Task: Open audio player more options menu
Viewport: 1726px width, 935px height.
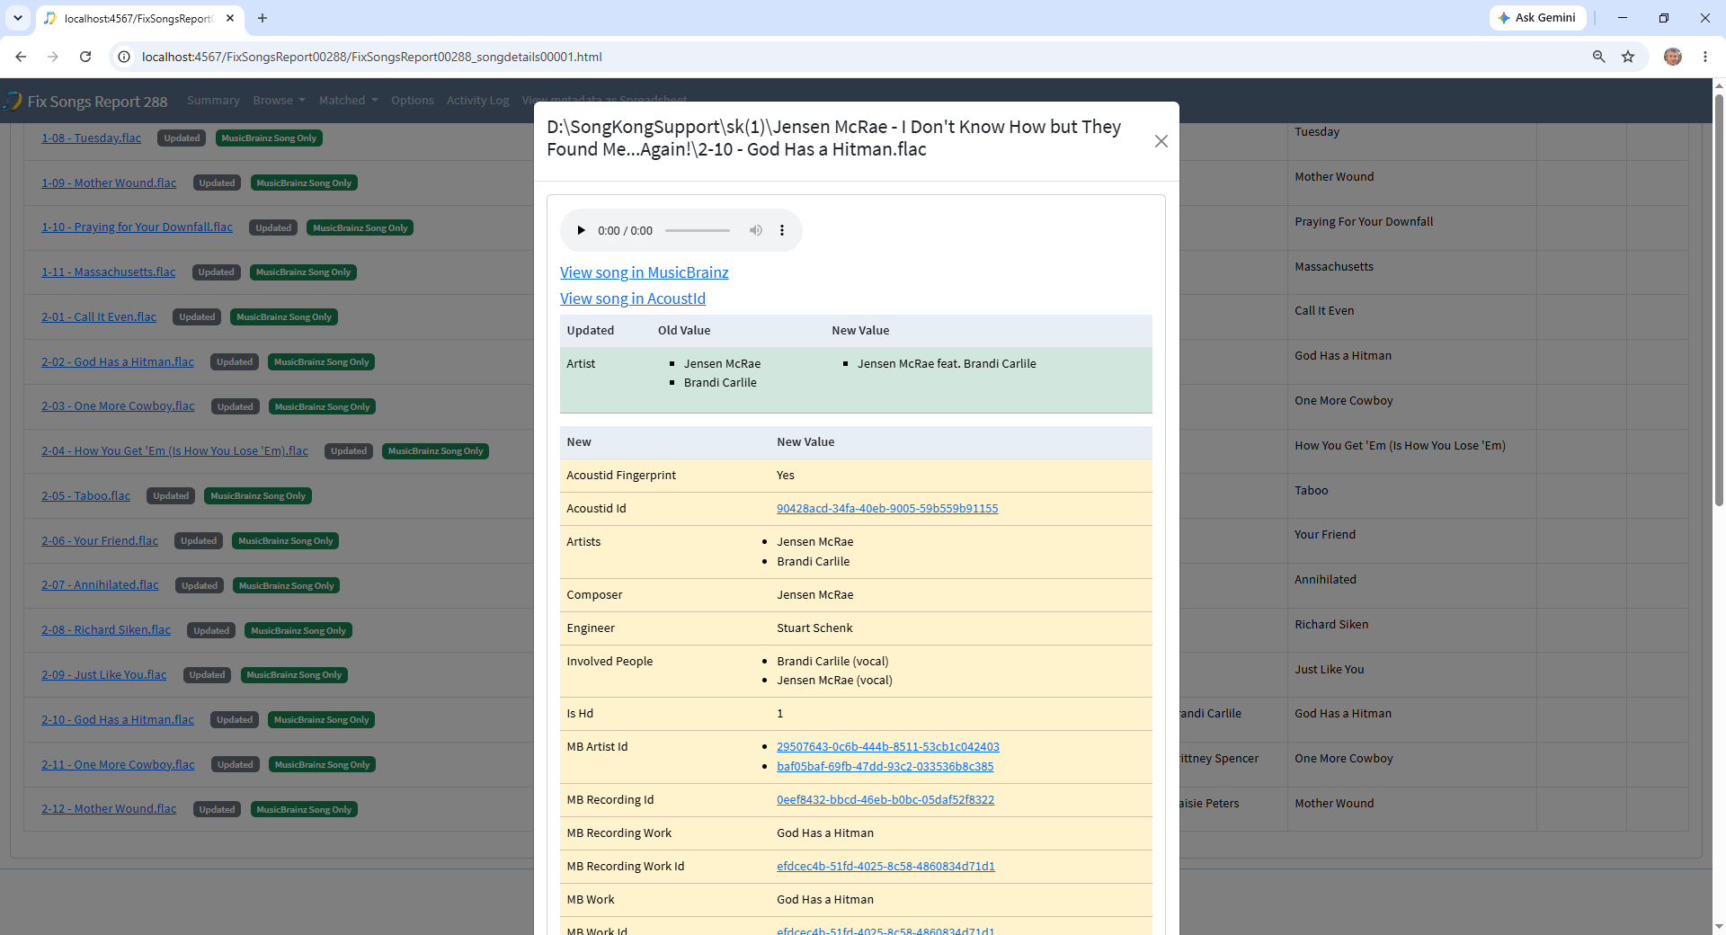Action: [x=782, y=230]
